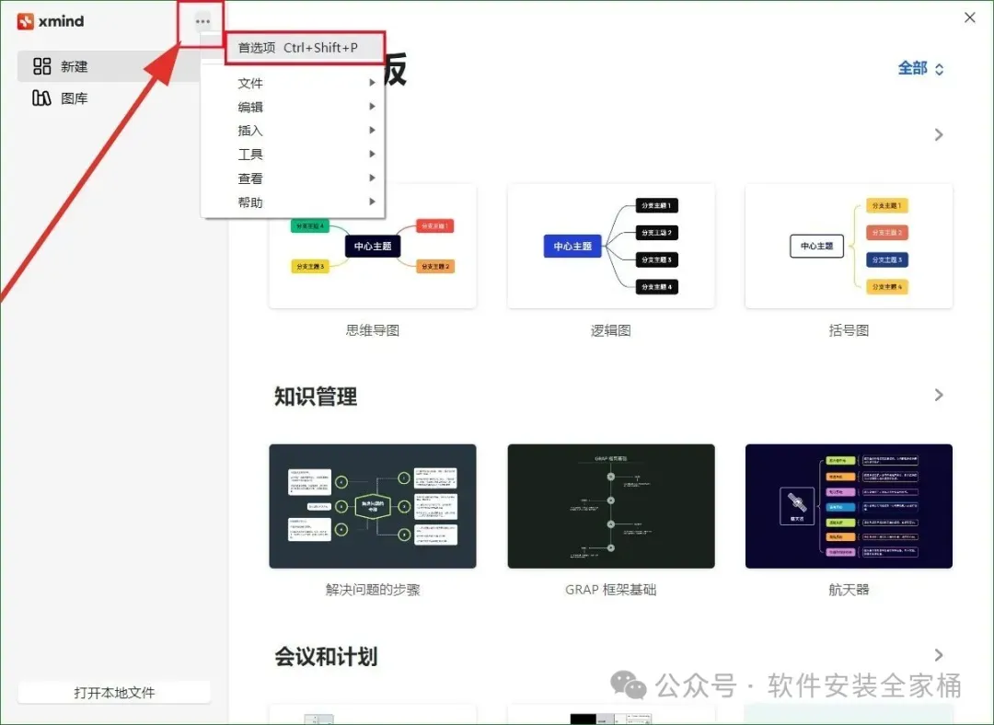Expand the arrow beside 编辑
Image resolution: width=994 pixels, height=725 pixels.
372,107
